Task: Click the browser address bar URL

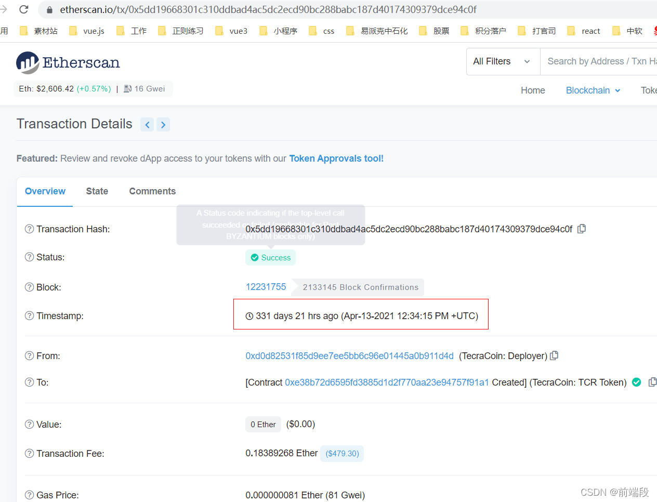Action: 268,9
